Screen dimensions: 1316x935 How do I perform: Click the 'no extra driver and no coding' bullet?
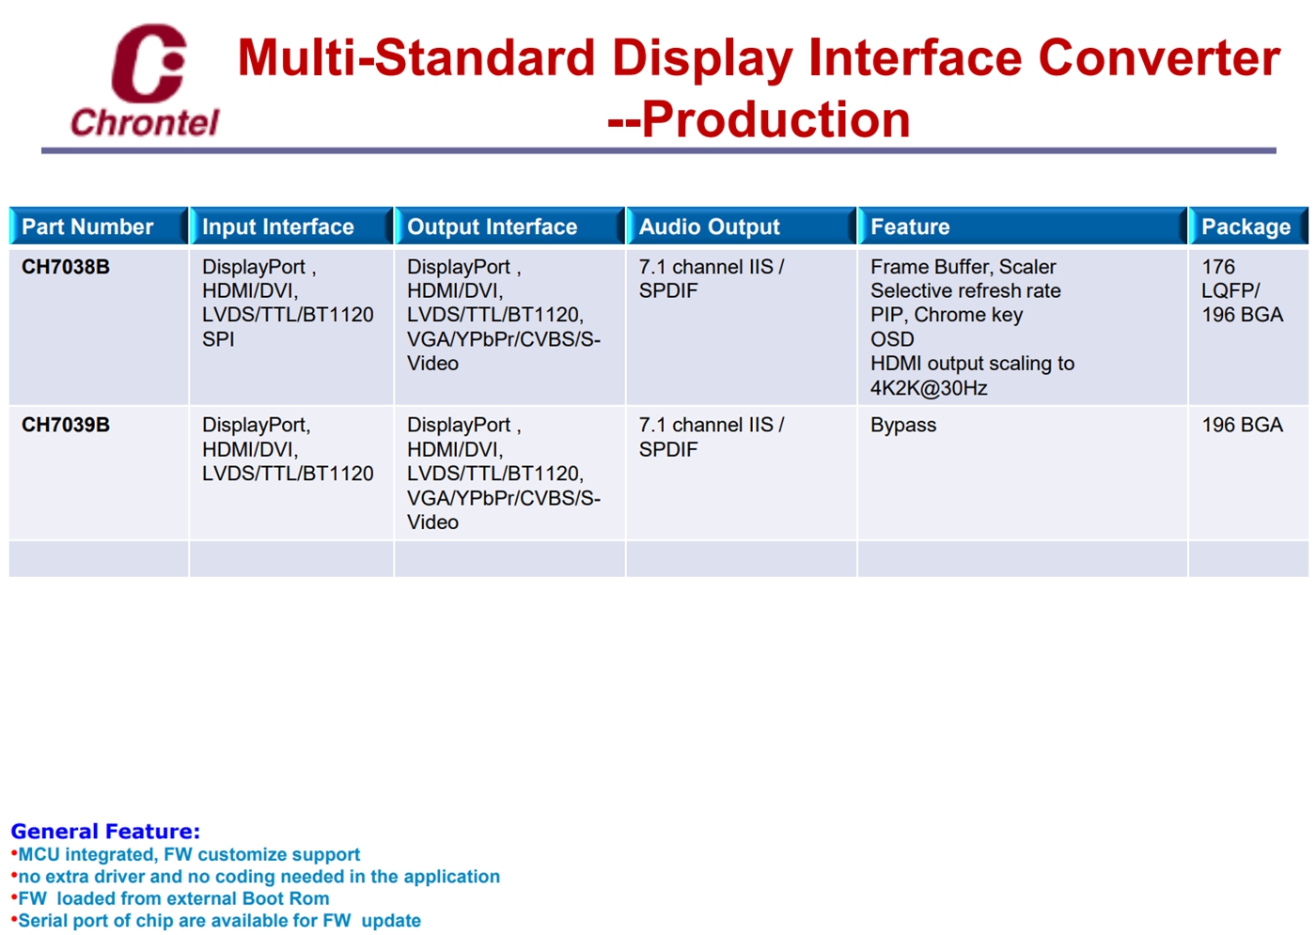(256, 877)
